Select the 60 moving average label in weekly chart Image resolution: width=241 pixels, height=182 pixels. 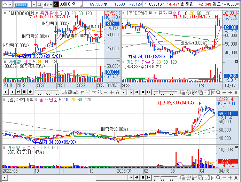click(199, 13)
